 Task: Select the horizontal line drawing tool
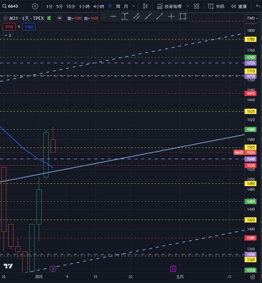click(113, 17)
